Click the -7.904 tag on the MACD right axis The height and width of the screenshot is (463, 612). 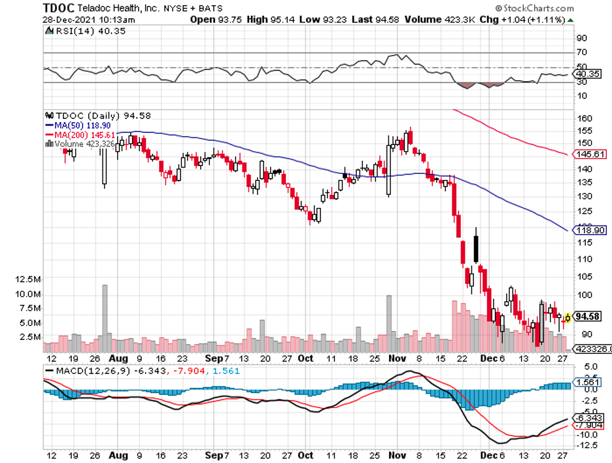[589, 424]
